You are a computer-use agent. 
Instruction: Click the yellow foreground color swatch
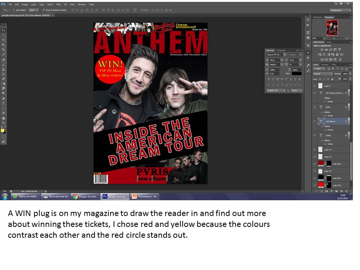tap(3, 130)
